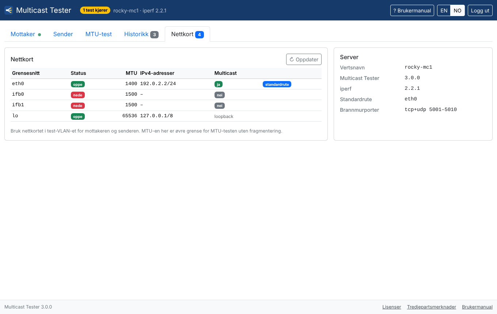Click the 'Bruk nettkortet i test-VLAN-et' help text

pos(147,131)
